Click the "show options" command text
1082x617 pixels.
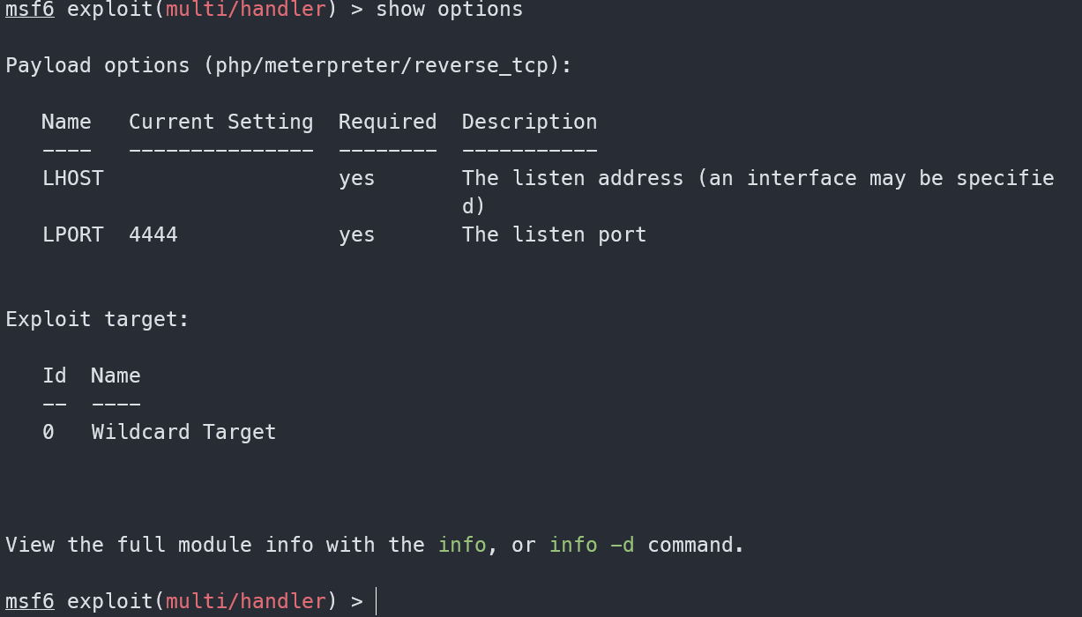449,10
